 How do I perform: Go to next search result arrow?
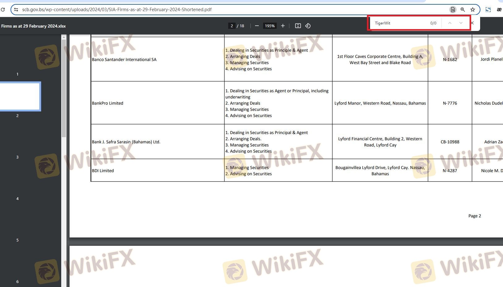[461, 23]
